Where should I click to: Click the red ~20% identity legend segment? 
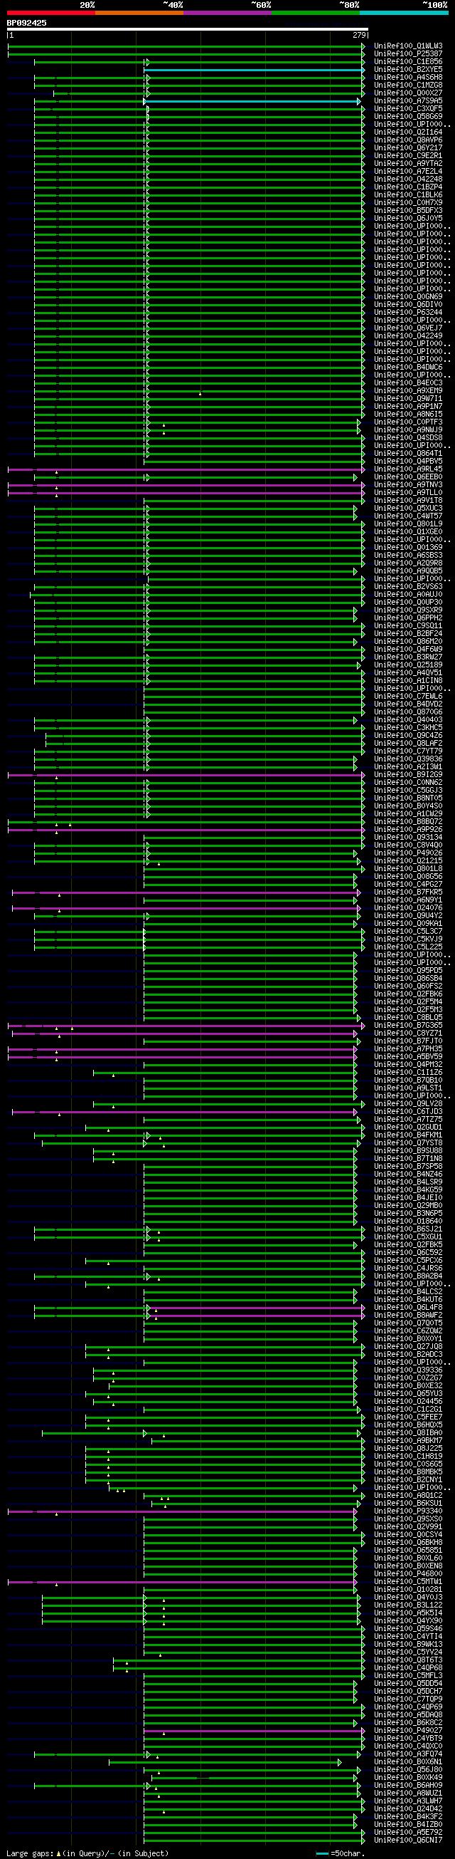pos(51,12)
